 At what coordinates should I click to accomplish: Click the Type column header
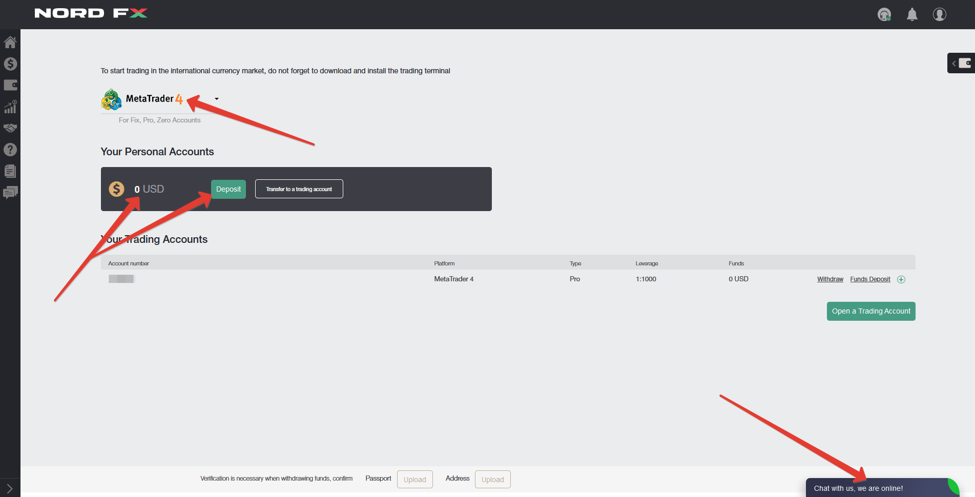pos(575,263)
